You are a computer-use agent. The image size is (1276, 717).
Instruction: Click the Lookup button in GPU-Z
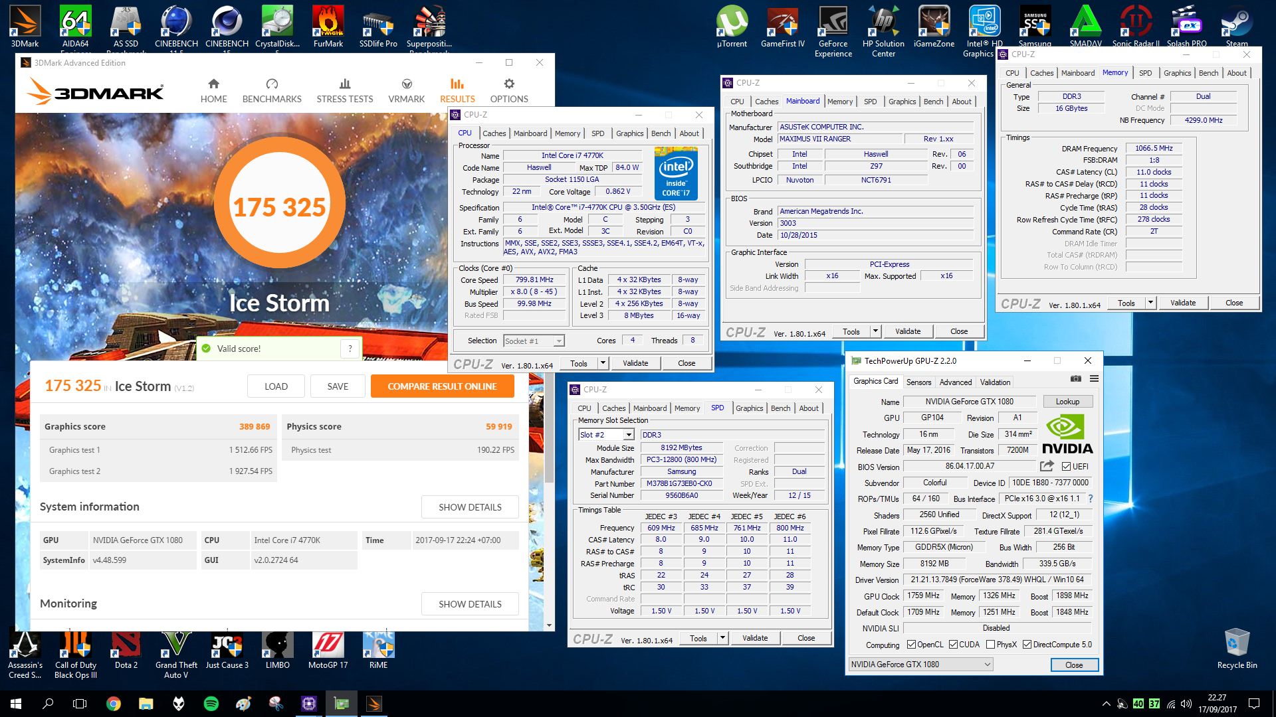pyautogui.click(x=1067, y=402)
